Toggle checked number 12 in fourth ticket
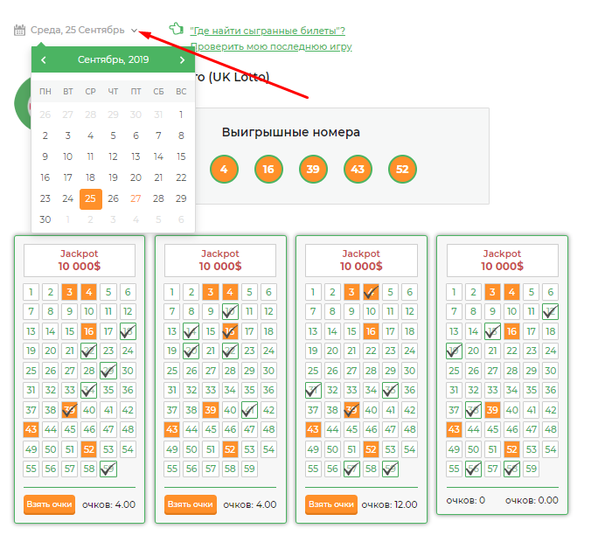The height and width of the screenshot is (542, 598). click(x=550, y=311)
